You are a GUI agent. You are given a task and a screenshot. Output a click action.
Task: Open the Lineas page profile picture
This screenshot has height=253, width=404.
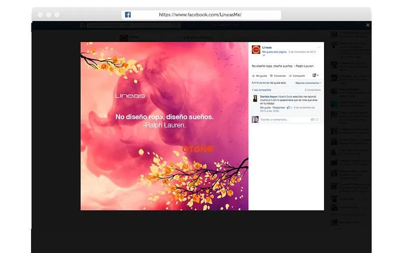tap(256, 49)
